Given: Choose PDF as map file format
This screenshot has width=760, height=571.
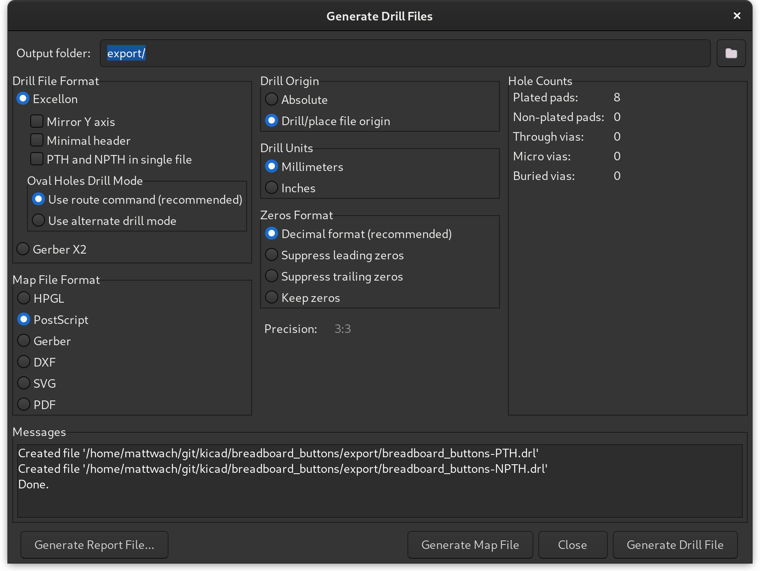Looking at the screenshot, I should pos(24,405).
